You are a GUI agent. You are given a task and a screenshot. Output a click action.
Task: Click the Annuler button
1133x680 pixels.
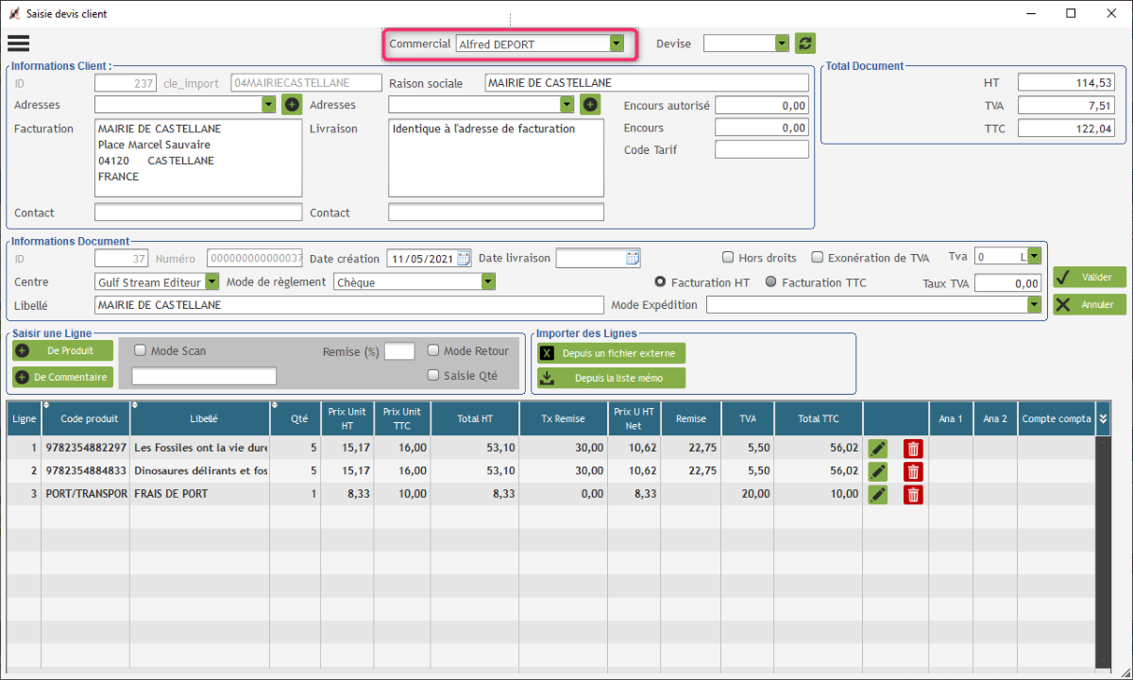(x=1090, y=305)
